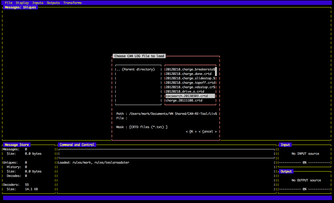Screen dimensions: 334x203
Task: Select the 20120218.charge.breakersto file
Action: tap(190, 69)
